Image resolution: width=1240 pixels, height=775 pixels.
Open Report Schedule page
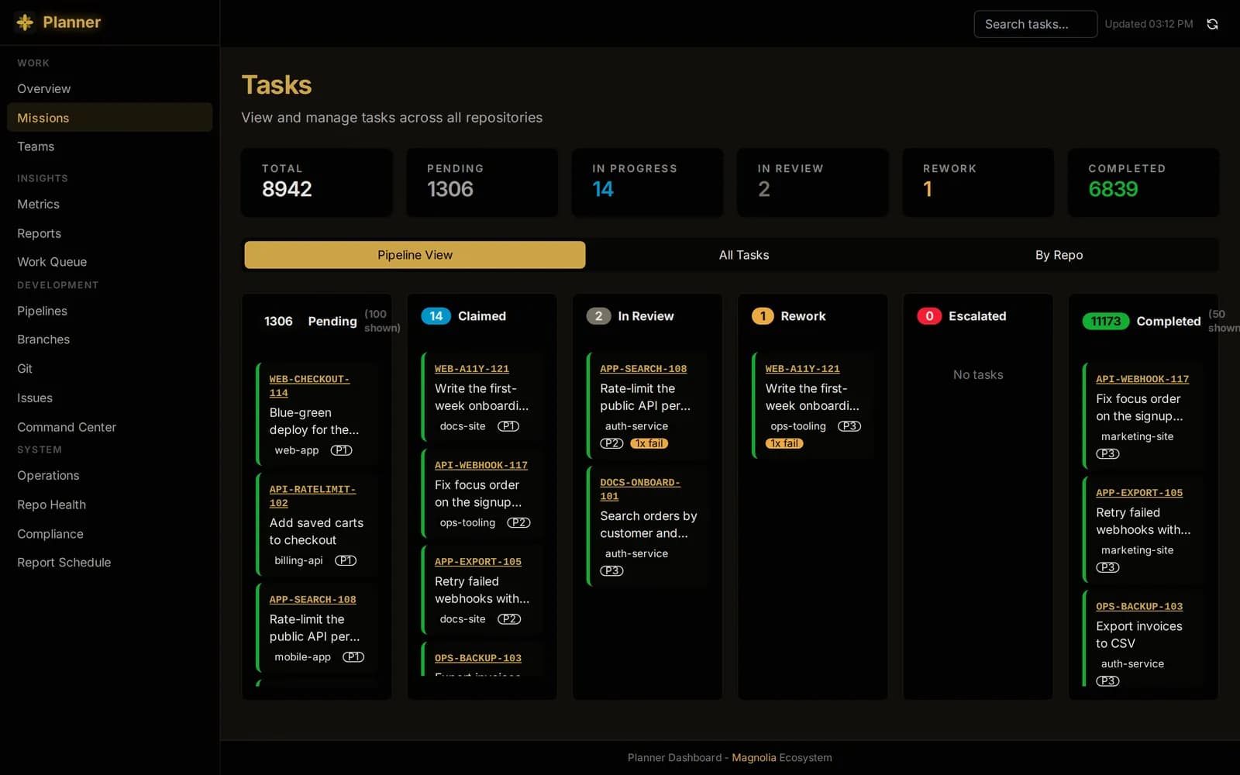click(x=109, y=563)
